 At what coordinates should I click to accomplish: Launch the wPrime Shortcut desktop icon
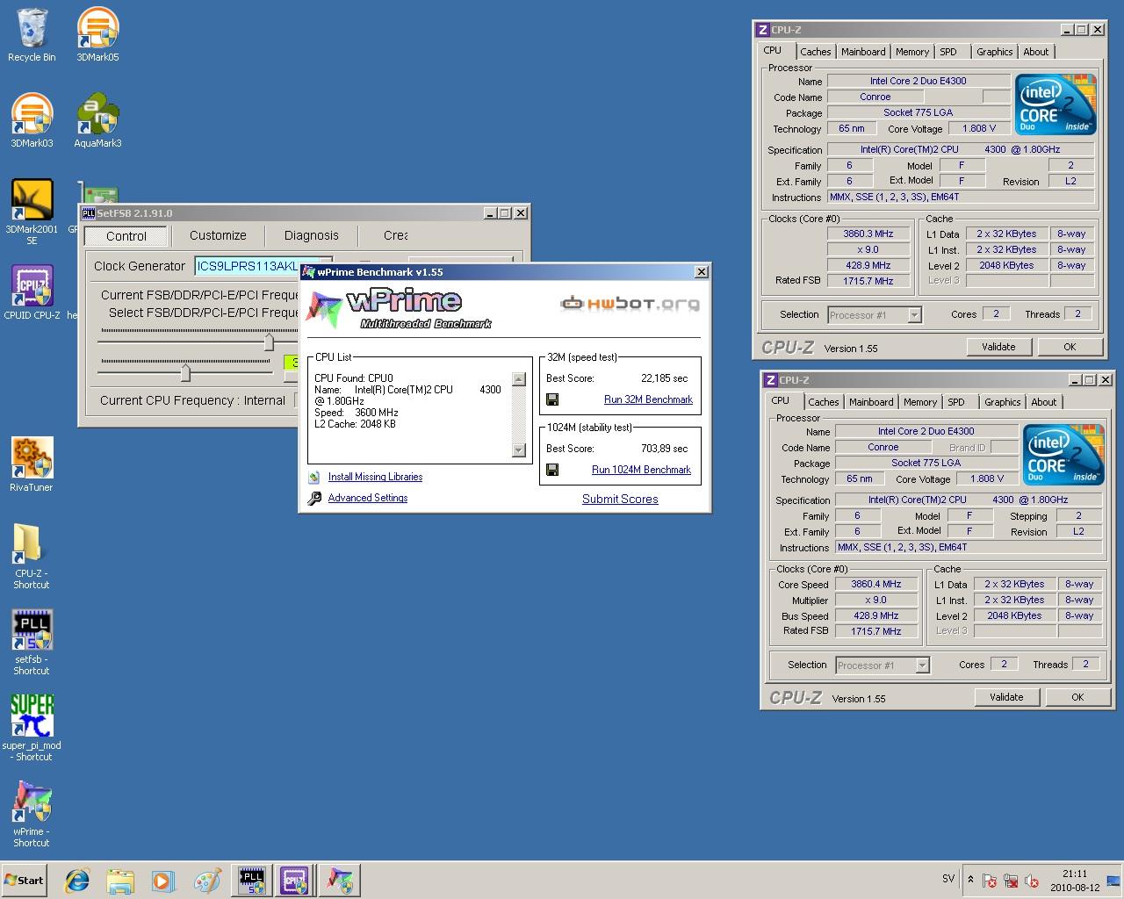(x=32, y=815)
